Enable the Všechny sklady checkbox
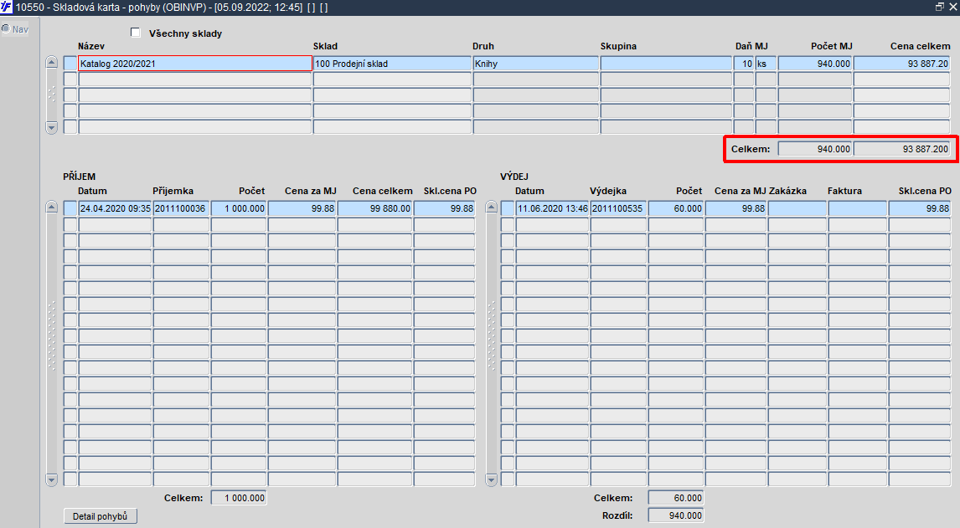 [x=136, y=33]
